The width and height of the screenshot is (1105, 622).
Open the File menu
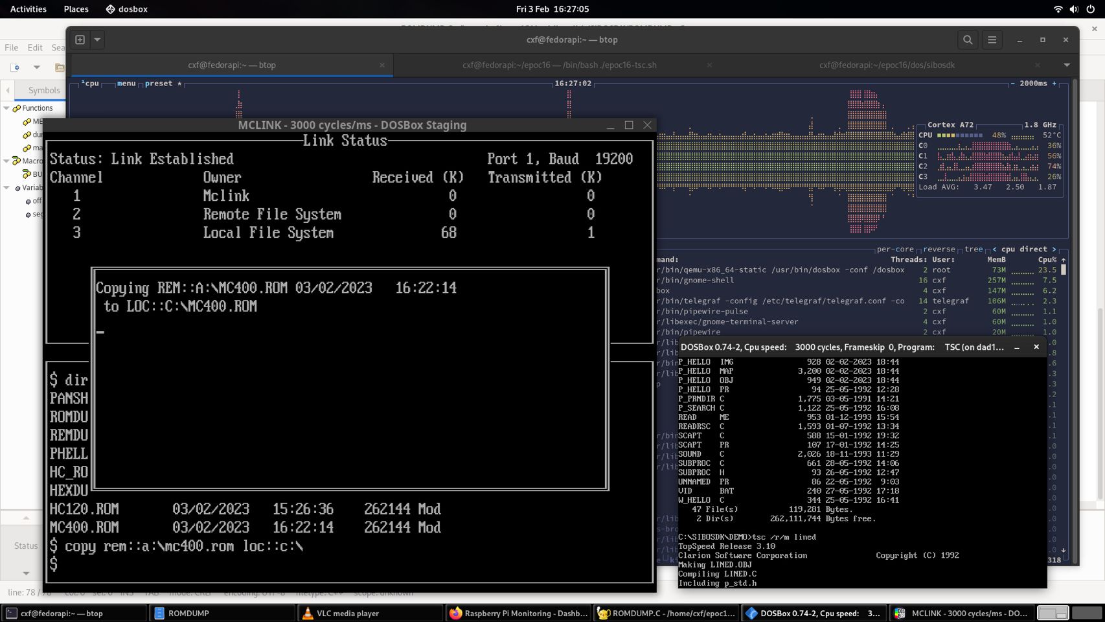tap(12, 47)
